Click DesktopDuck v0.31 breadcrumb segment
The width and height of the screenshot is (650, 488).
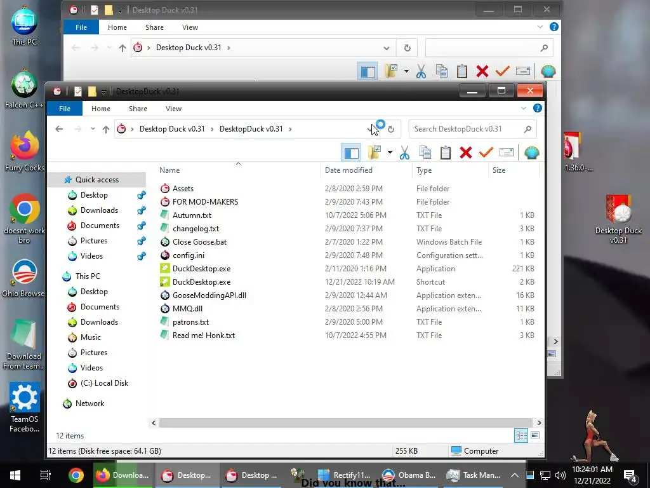click(251, 129)
